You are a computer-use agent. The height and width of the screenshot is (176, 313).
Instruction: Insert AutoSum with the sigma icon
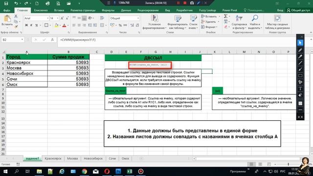coord(225,16)
